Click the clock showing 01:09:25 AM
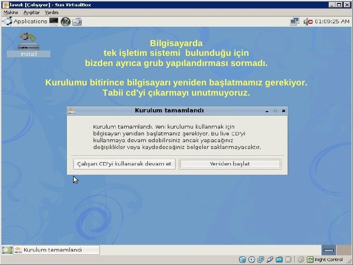Image resolution: width=353 pixels, height=265 pixels. [x=332, y=21]
